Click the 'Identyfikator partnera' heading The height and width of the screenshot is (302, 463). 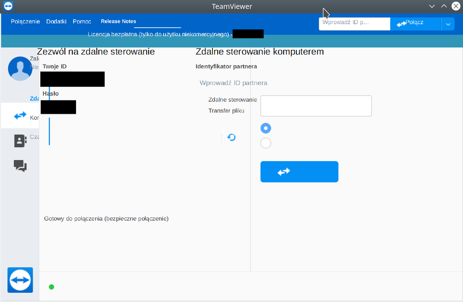pos(226,66)
